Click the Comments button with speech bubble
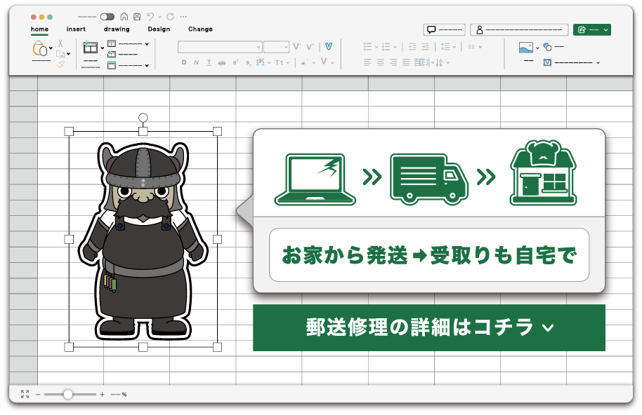The height and width of the screenshot is (415, 642). click(x=444, y=29)
